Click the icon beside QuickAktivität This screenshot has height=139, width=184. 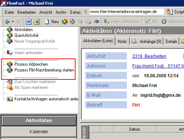pyautogui.click(x=10, y=35)
